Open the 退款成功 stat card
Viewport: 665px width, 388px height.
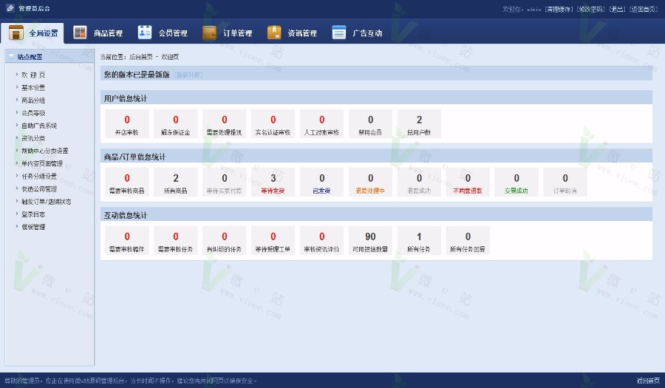[419, 183]
